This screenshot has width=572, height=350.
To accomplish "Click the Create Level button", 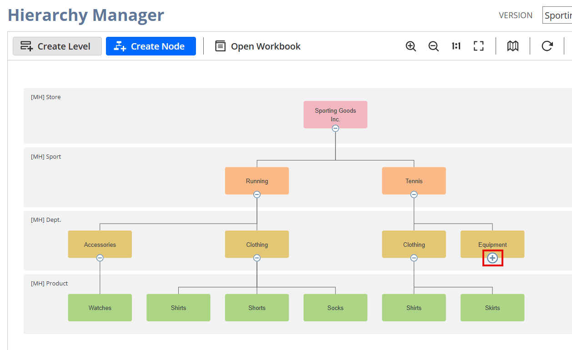I will click(x=57, y=46).
